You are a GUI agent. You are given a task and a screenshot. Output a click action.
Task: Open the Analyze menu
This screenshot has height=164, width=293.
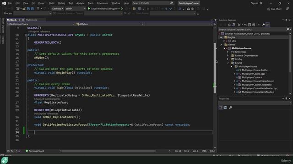tap(80, 3)
